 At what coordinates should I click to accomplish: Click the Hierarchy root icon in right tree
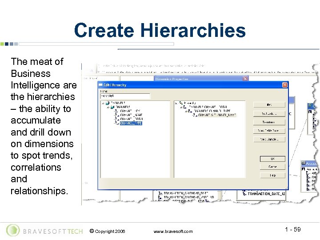pyautogui.click(x=180, y=103)
